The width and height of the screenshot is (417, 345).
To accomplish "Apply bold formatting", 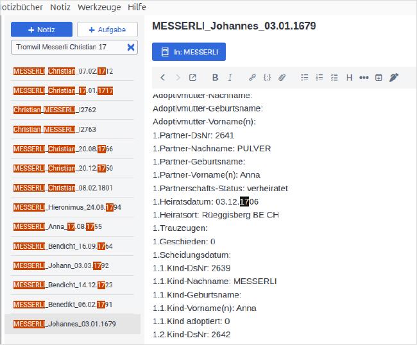I will [215, 78].
